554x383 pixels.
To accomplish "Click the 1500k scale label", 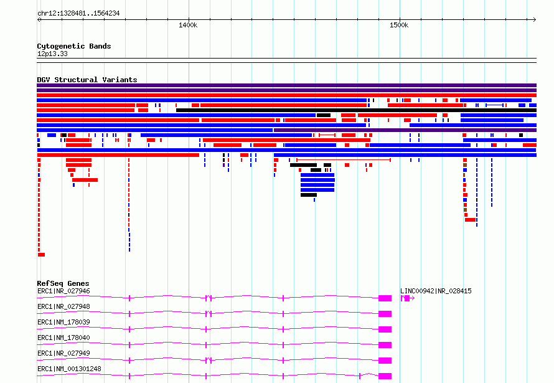I will [x=399, y=25].
